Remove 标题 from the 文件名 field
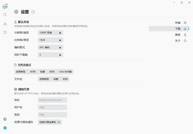The image size is (193, 134). pos(56,79)
